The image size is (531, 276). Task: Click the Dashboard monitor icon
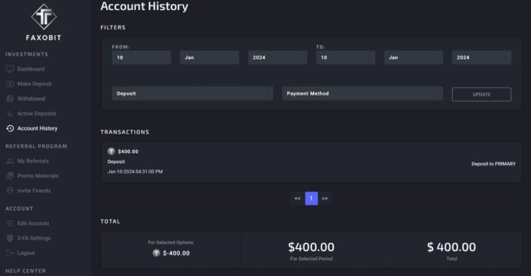10,69
